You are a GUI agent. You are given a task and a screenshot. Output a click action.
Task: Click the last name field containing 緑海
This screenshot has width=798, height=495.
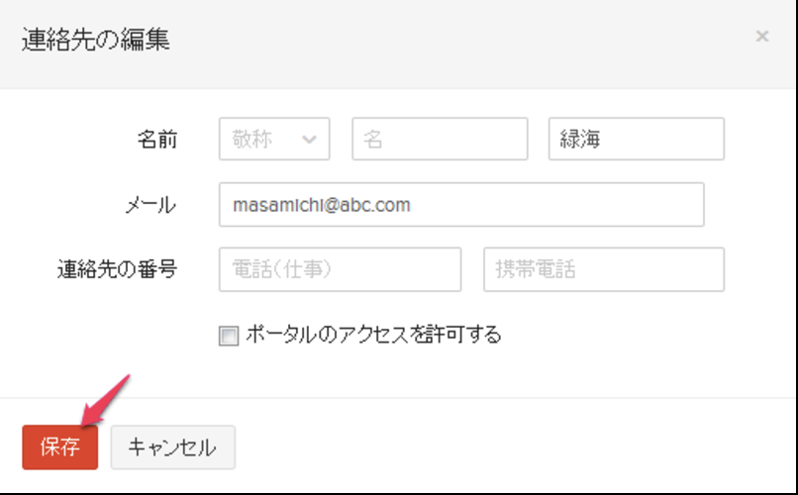[x=636, y=140]
